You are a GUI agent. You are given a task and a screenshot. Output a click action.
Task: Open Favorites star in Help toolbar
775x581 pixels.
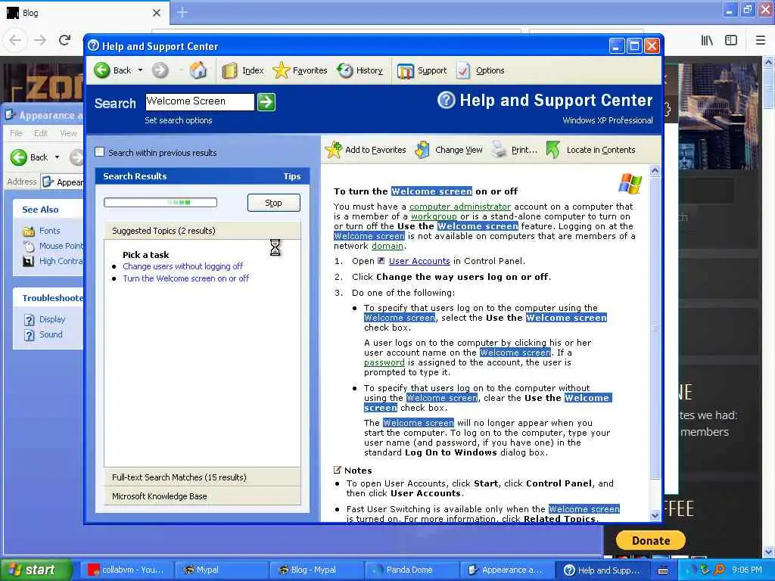282,70
